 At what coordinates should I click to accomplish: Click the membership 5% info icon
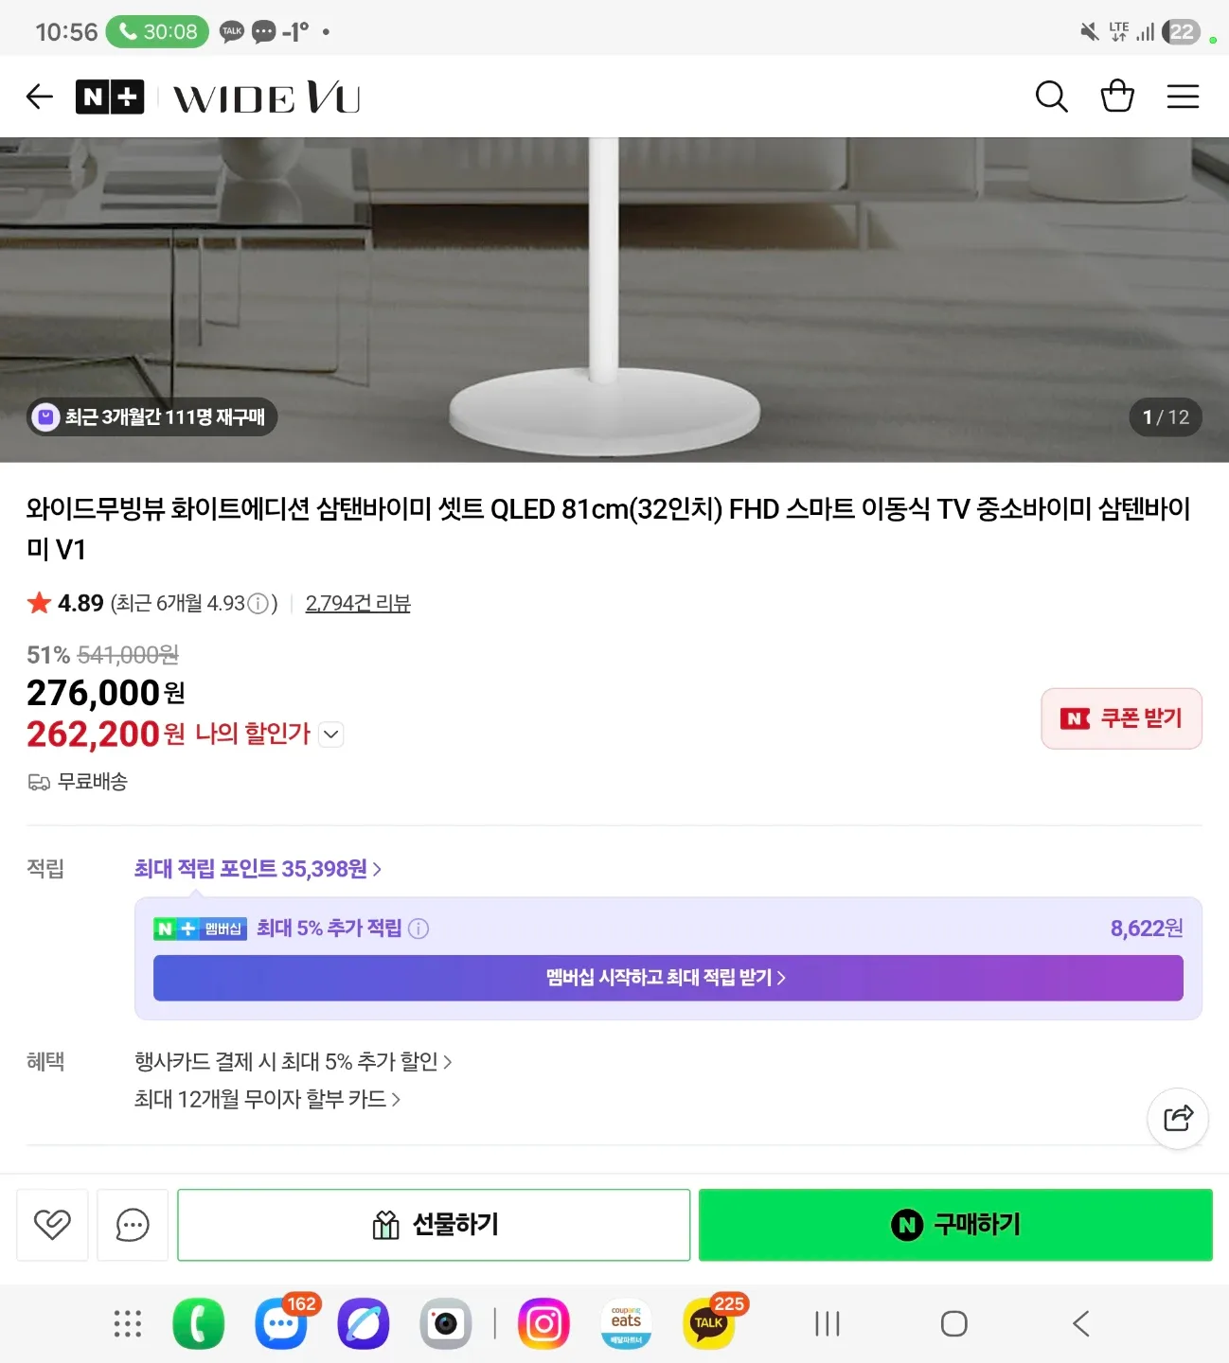tap(419, 929)
